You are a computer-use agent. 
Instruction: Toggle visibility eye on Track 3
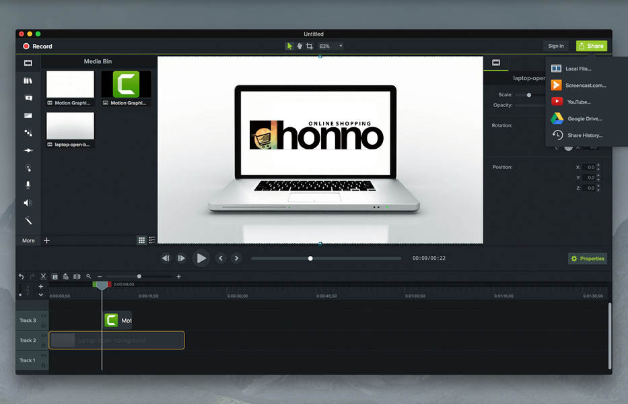point(44,316)
